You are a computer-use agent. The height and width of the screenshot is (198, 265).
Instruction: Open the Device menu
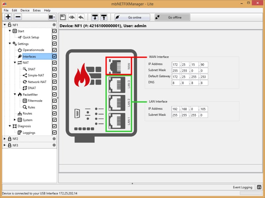pyautogui.click(x=25, y=10)
